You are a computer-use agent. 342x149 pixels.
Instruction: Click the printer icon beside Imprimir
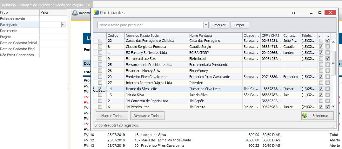(75, 13)
